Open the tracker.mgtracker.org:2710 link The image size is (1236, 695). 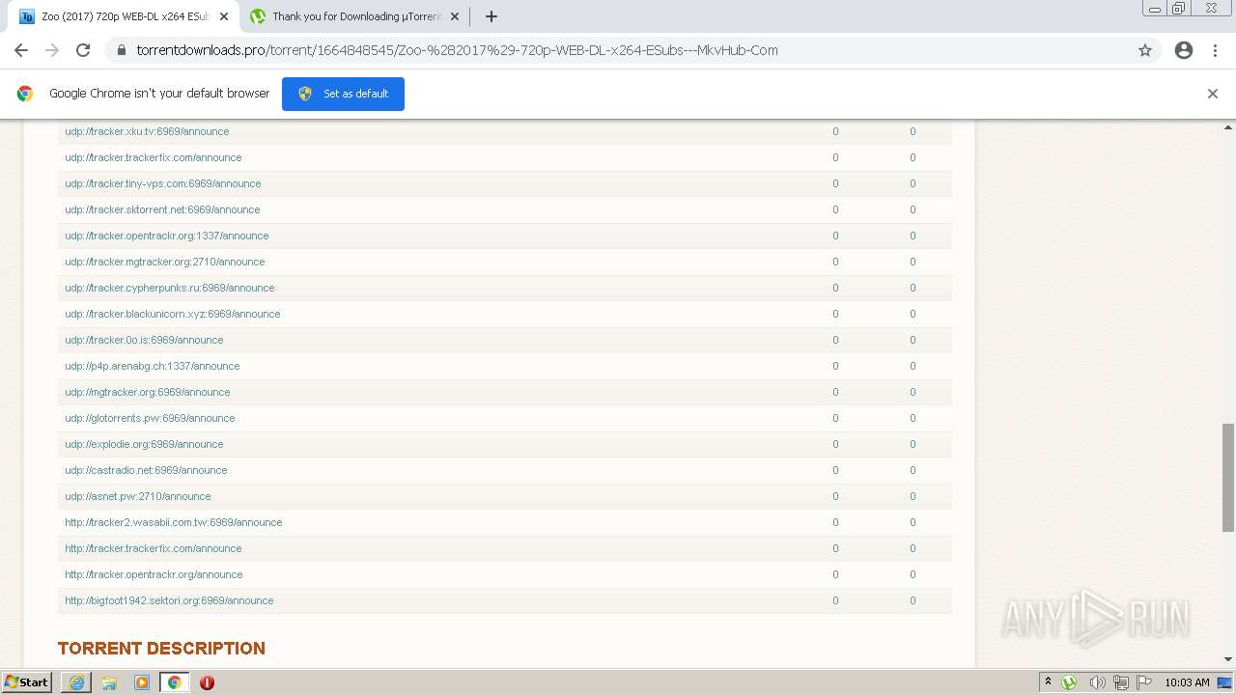[x=164, y=262]
